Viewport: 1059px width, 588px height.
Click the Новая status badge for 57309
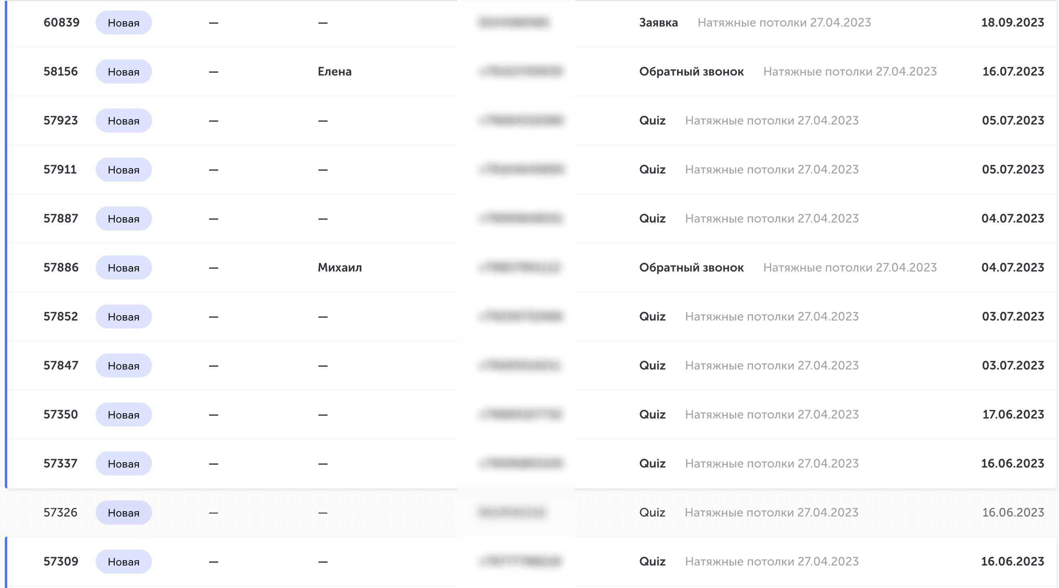pyautogui.click(x=124, y=561)
